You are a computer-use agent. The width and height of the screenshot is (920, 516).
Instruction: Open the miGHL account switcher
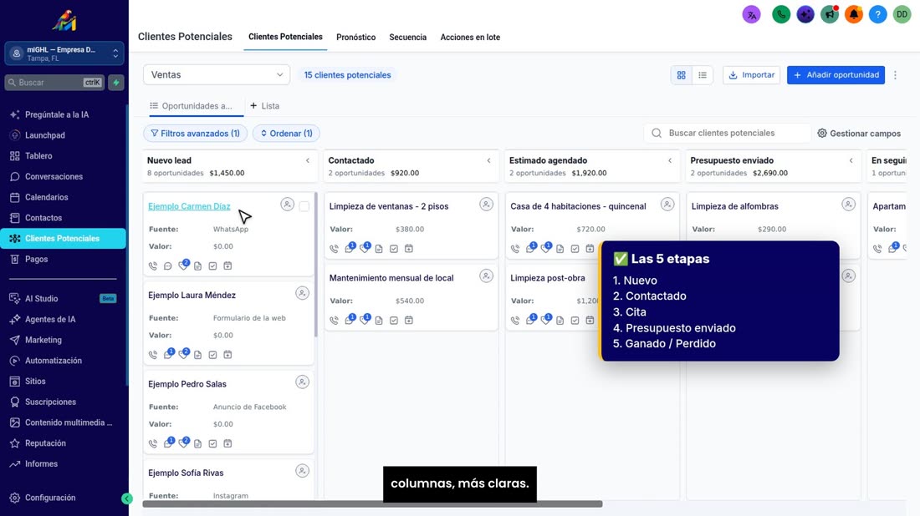point(64,53)
